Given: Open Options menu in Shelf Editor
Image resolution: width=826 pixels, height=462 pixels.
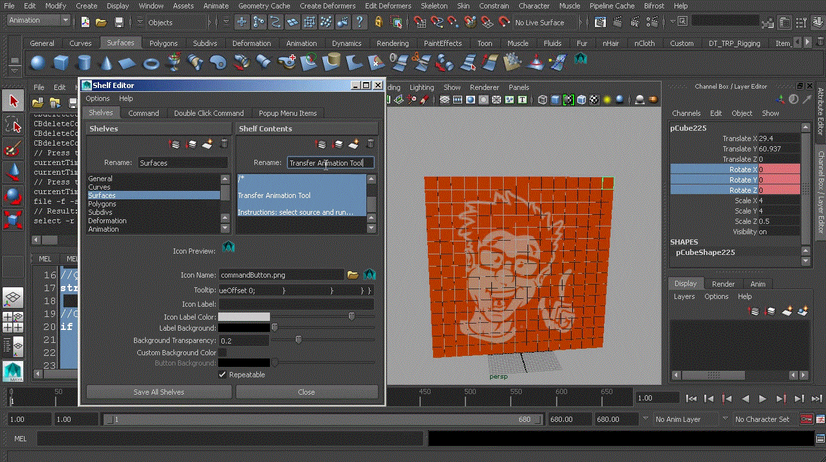Looking at the screenshot, I should click(98, 98).
